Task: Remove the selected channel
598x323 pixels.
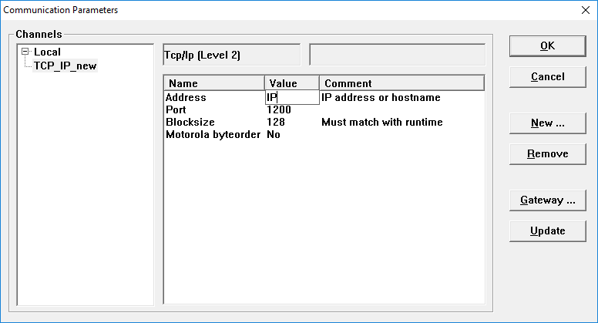Action: pyautogui.click(x=547, y=153)
